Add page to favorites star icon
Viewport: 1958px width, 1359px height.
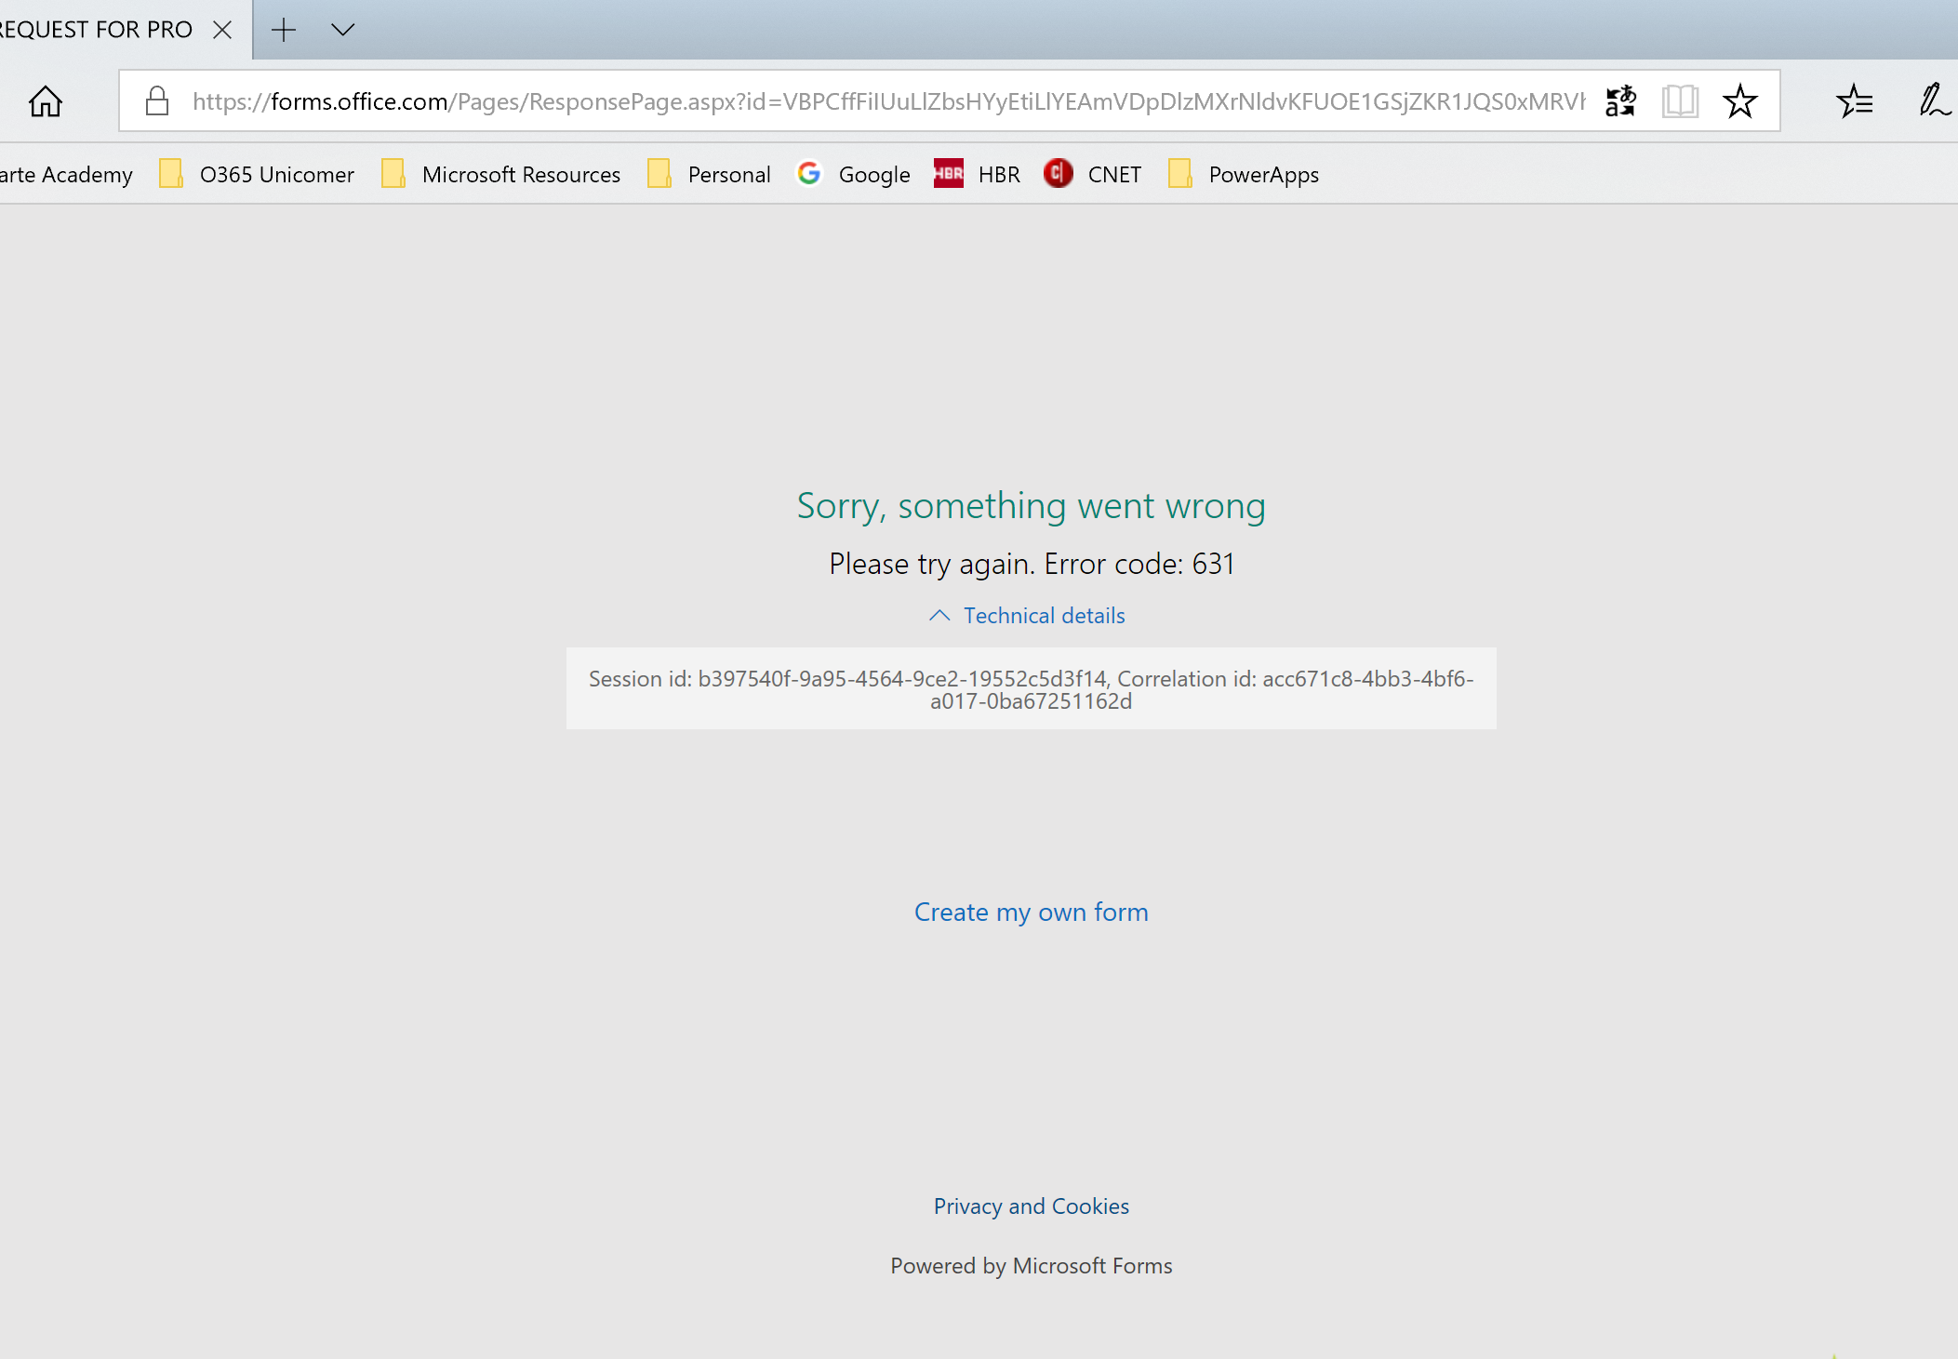(x=1739, y=101)
